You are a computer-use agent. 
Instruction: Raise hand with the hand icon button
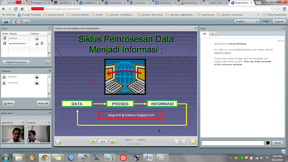coord(47,62)
